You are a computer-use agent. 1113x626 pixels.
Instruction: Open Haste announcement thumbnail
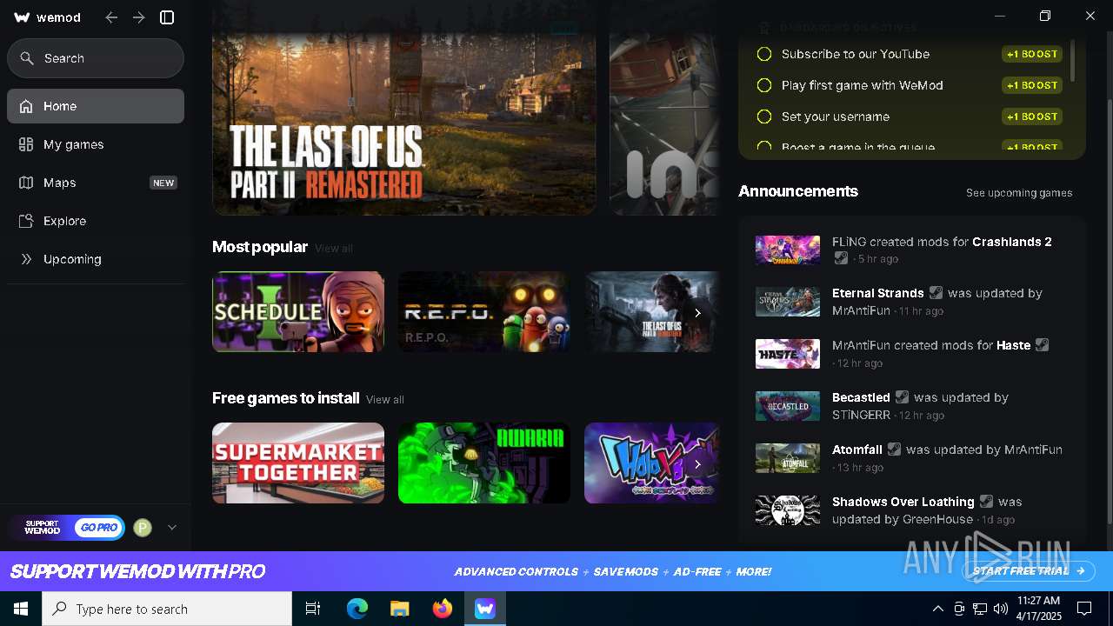pos(788,354)
